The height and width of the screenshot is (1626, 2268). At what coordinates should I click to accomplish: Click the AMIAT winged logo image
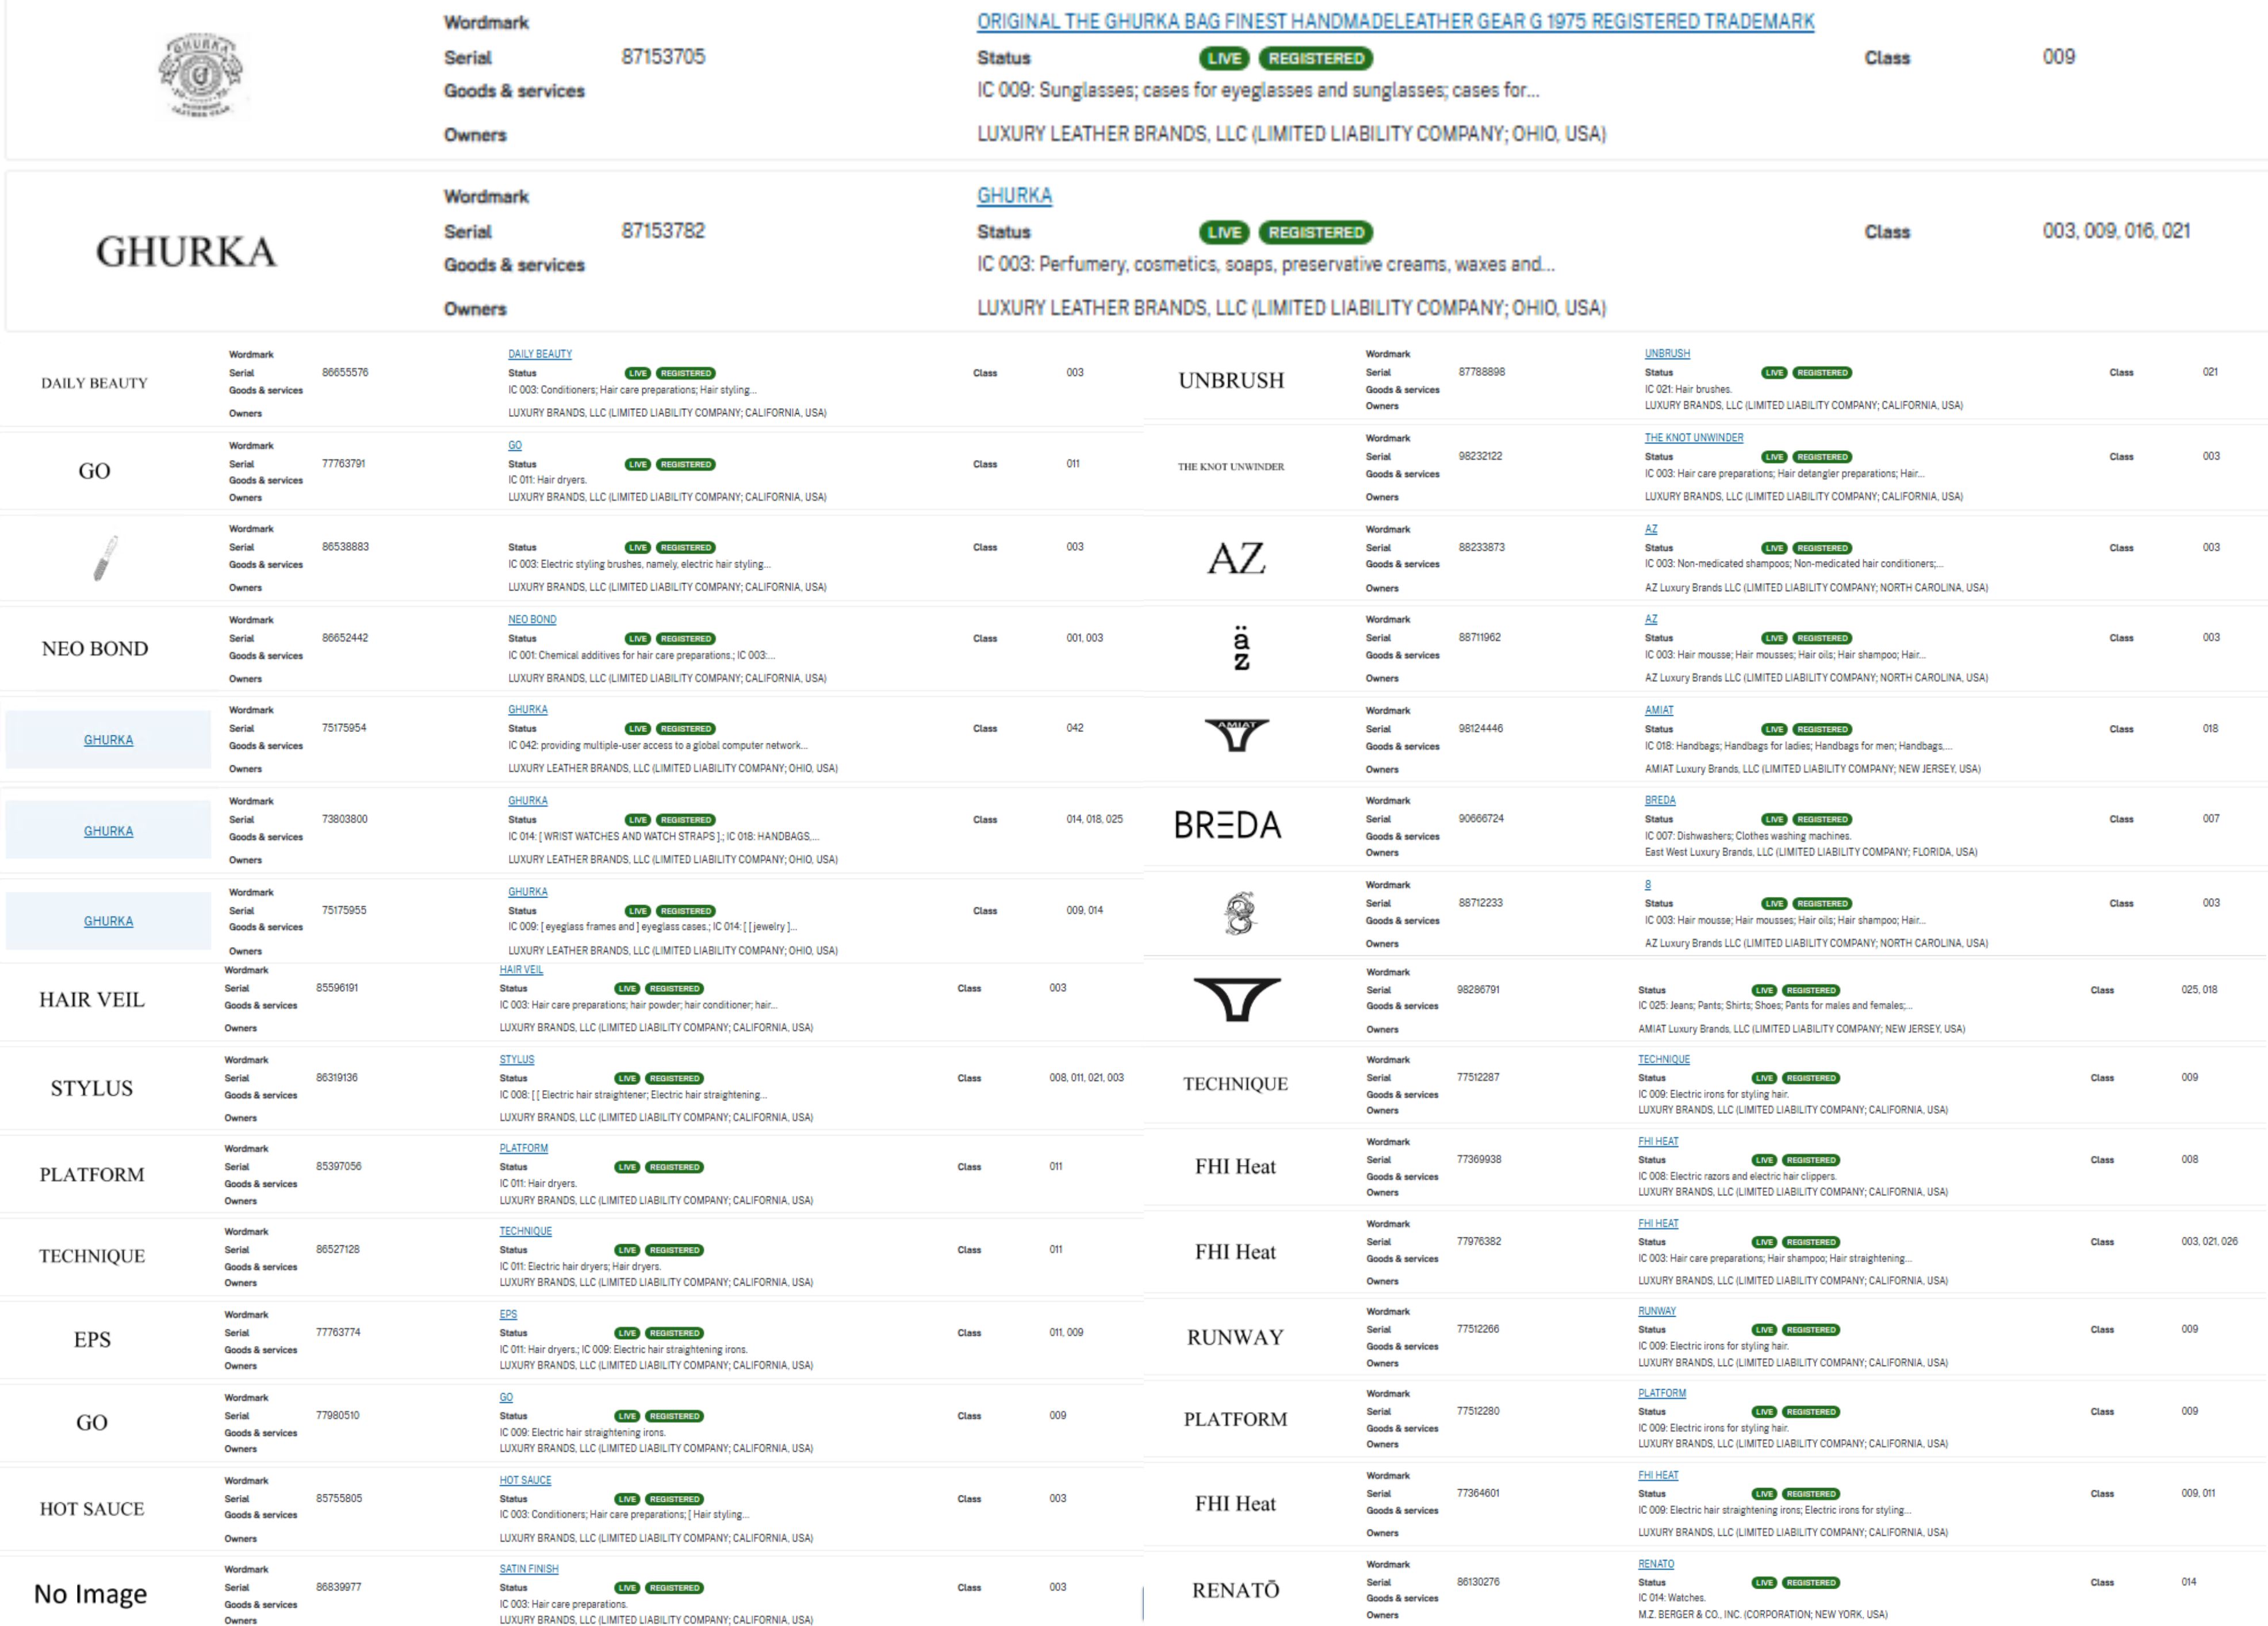coord(1236,735)
